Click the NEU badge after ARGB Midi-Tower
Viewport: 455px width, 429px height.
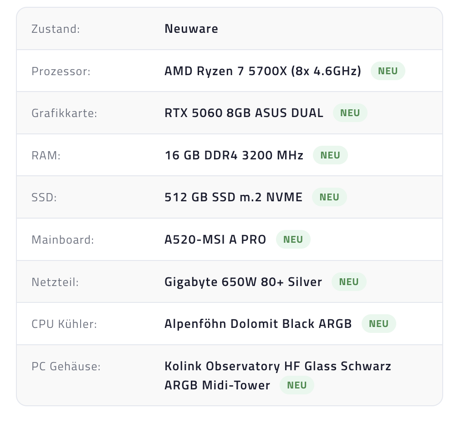pyautogui.click(x=297, y=385)
